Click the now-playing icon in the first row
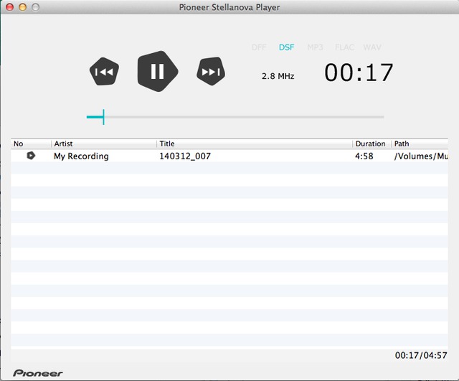 point(31,156)
